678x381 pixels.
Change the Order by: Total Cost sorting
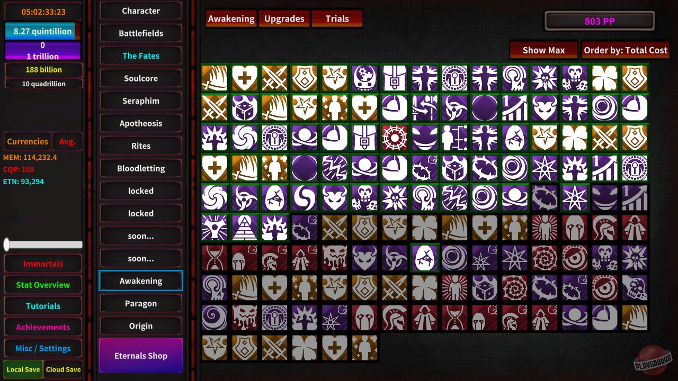point(626,50)
